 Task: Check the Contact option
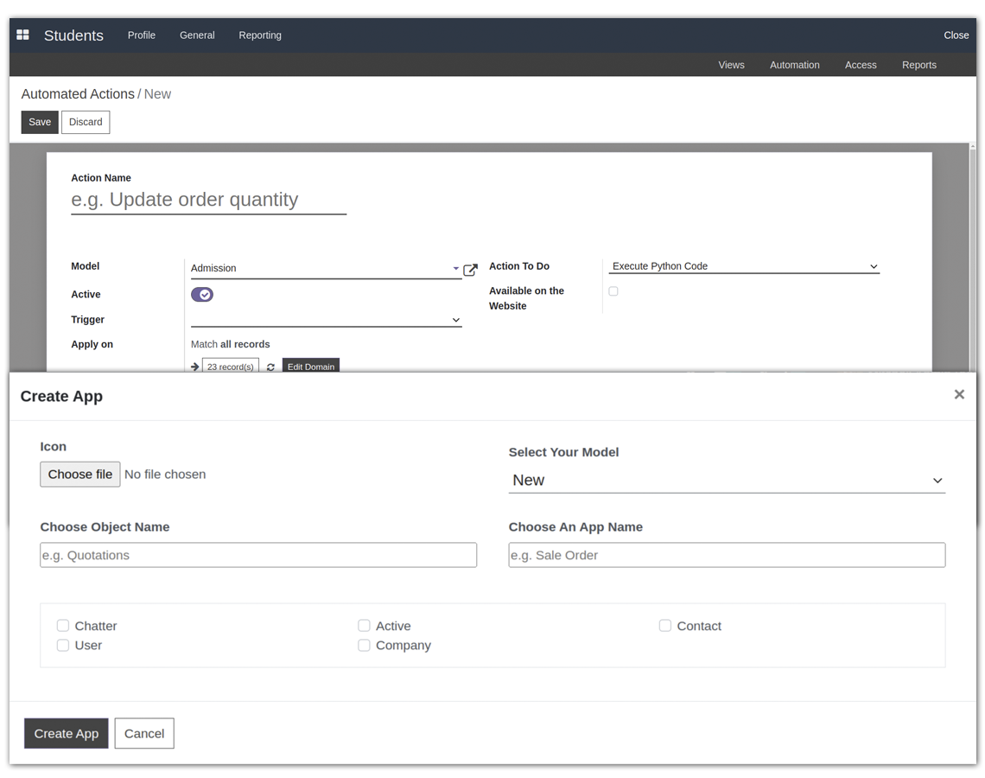(x=665, y=626)
